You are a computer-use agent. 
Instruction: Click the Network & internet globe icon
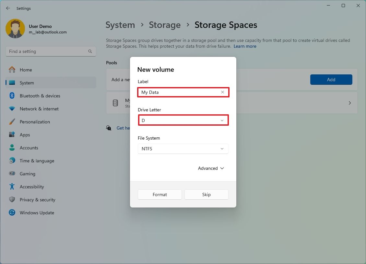pyautogui.click(x=12, y=109)
